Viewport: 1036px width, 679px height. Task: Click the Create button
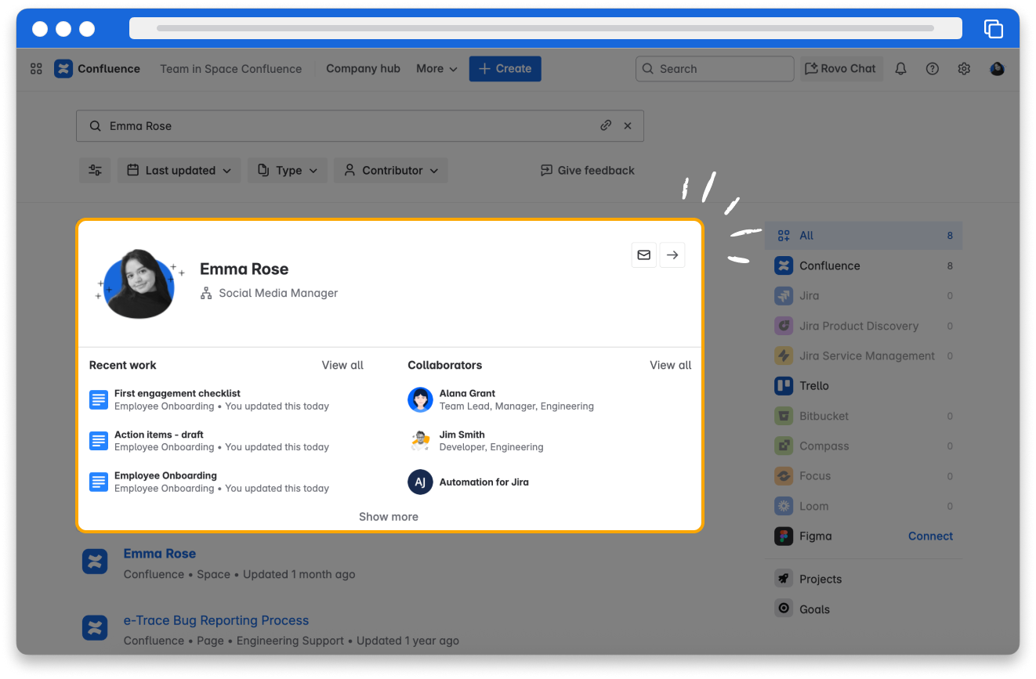click(x=505, y=69)
